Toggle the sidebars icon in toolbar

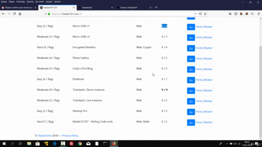[236, 14]
